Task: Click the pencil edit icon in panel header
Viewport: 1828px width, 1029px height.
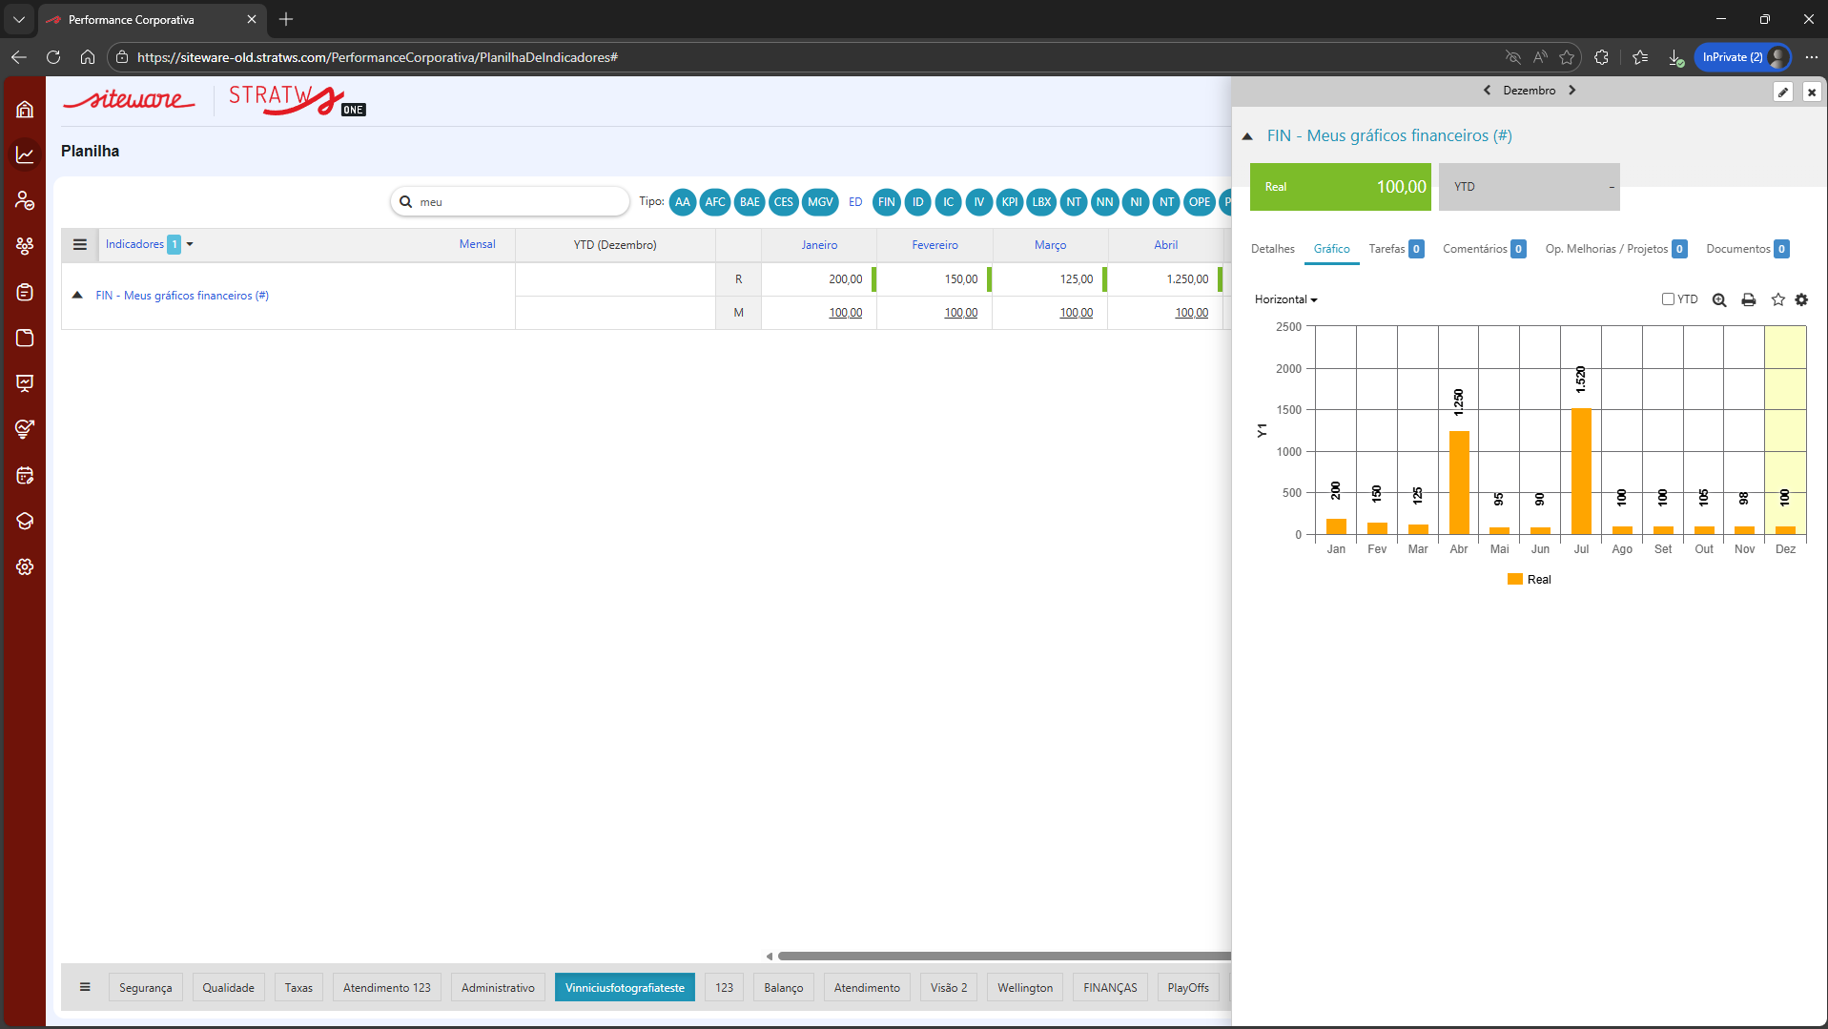Action: [x=1782, y=92]
